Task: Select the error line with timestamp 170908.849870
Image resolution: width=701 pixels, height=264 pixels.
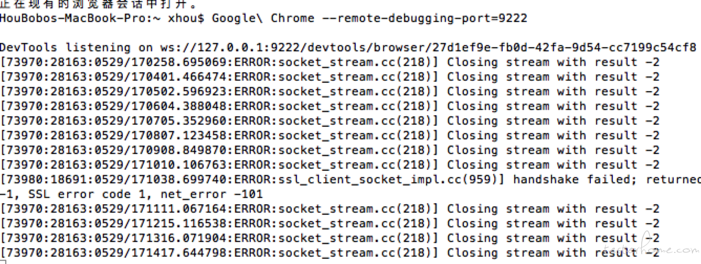Action: (330, 150)
